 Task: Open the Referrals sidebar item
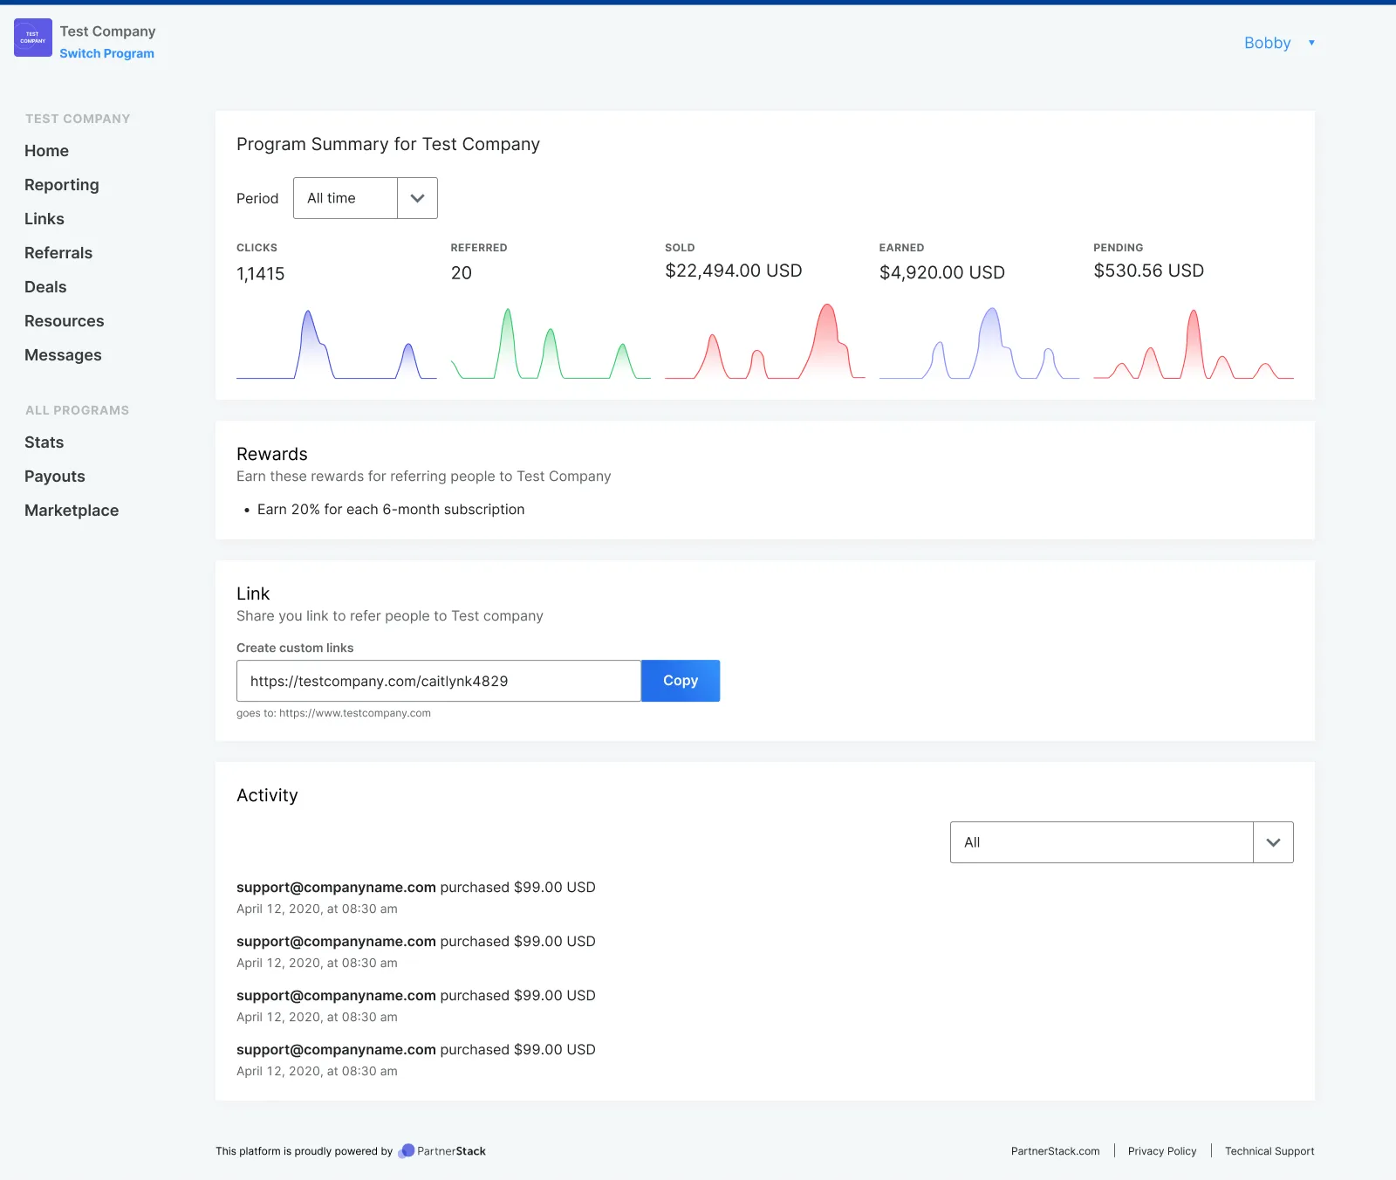point(58,253)
